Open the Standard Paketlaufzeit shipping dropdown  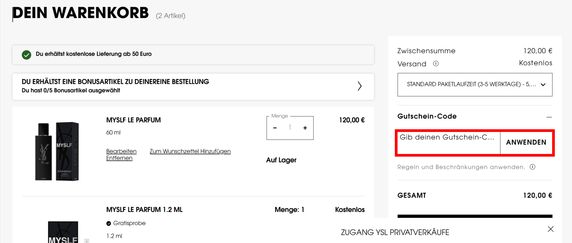(x=475, y=84)
